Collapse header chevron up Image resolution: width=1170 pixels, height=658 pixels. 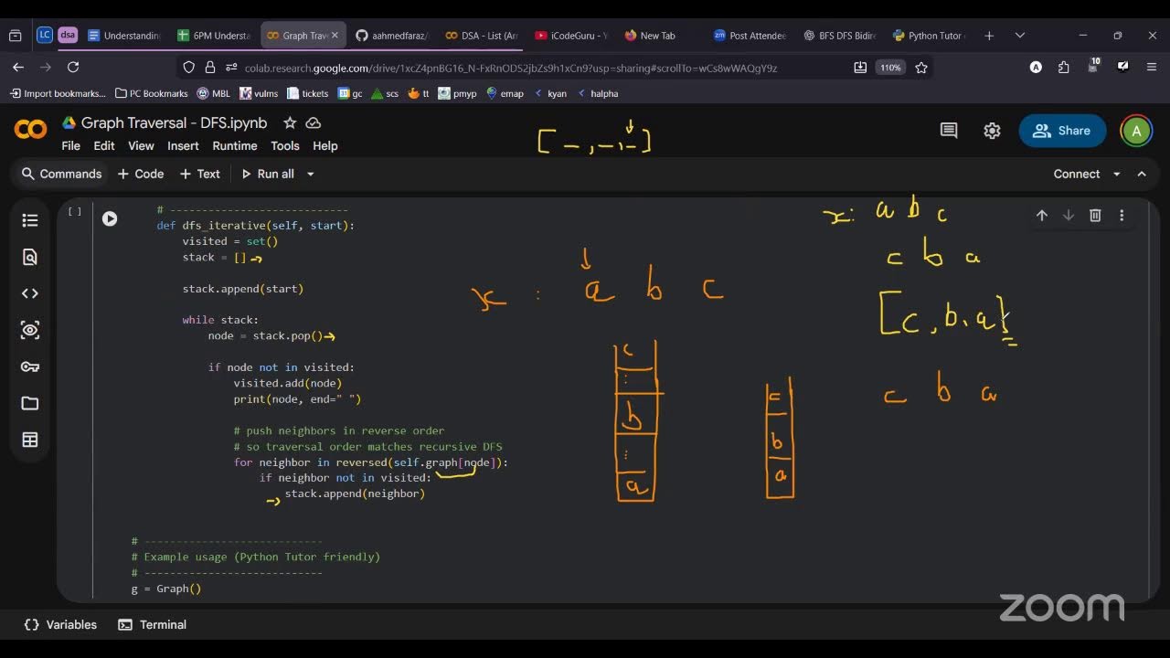(x=1142, y=174)
